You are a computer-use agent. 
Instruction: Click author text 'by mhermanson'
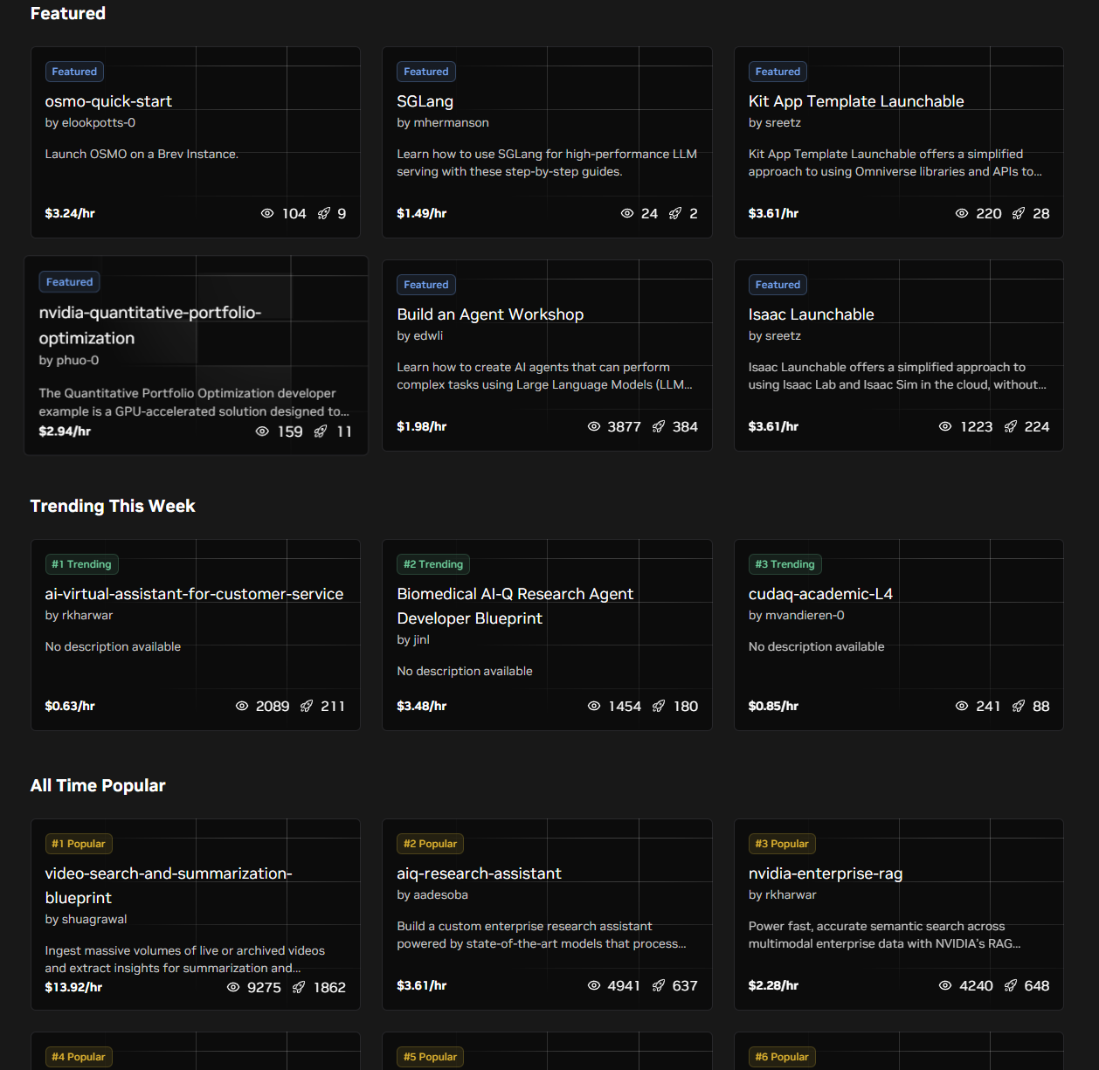point(443,123)
